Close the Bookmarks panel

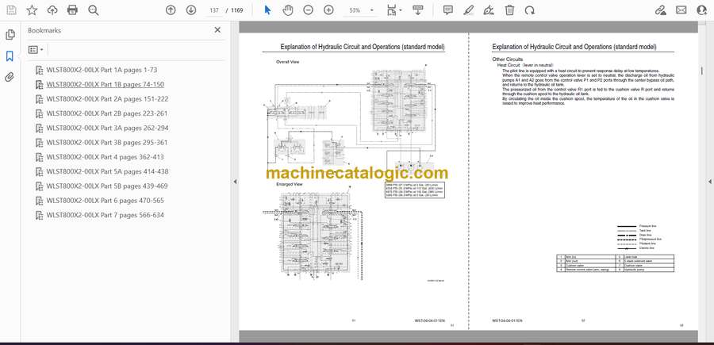pos(217,30)
